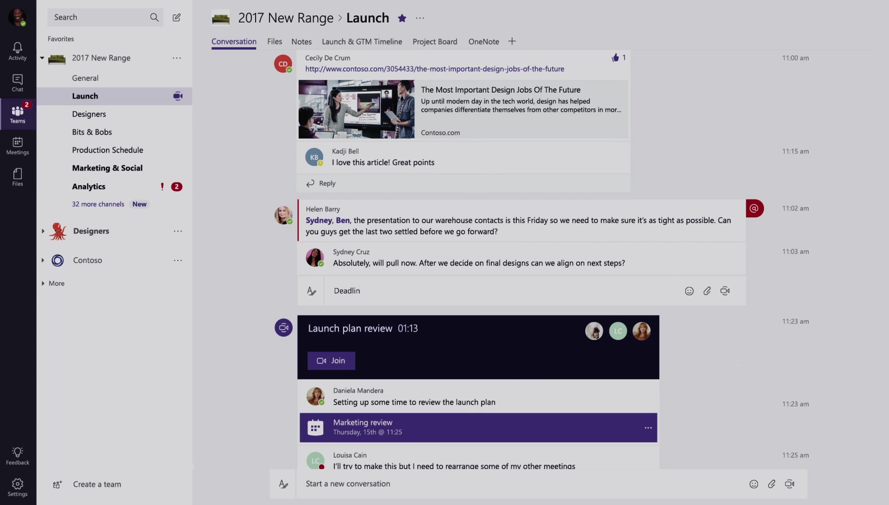
Task: Click the Meet now video icon at the bottom
Action: coord(790,484)
